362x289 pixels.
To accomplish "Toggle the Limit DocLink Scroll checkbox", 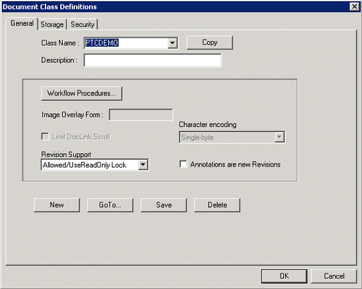I will point(45,136).
